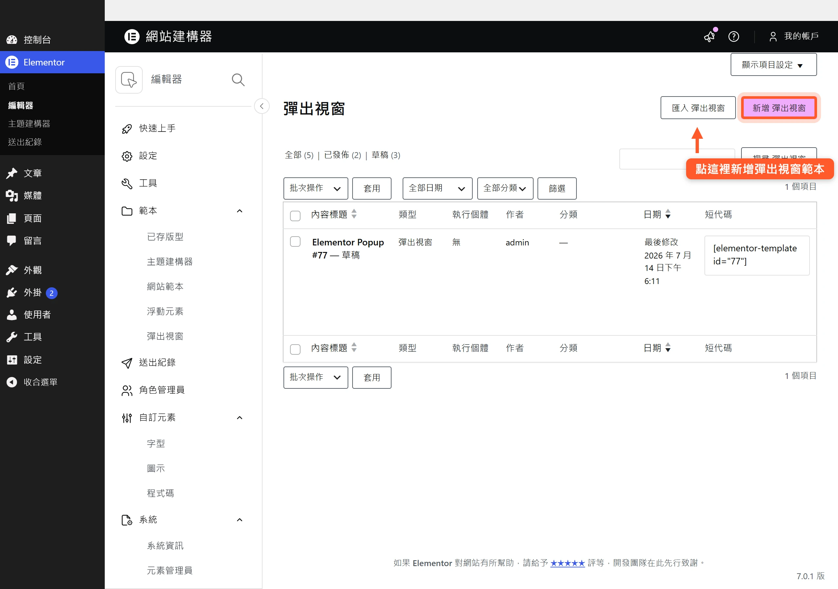Click the 篩選 button

point(557,188)
